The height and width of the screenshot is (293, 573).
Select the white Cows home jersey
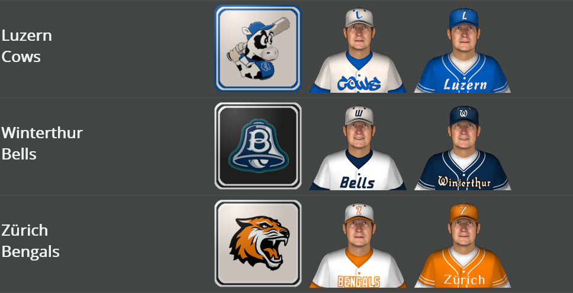coord(358,50)
